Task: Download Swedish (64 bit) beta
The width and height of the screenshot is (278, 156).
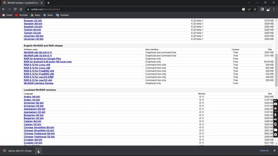Action: click(x=33, y=24)
